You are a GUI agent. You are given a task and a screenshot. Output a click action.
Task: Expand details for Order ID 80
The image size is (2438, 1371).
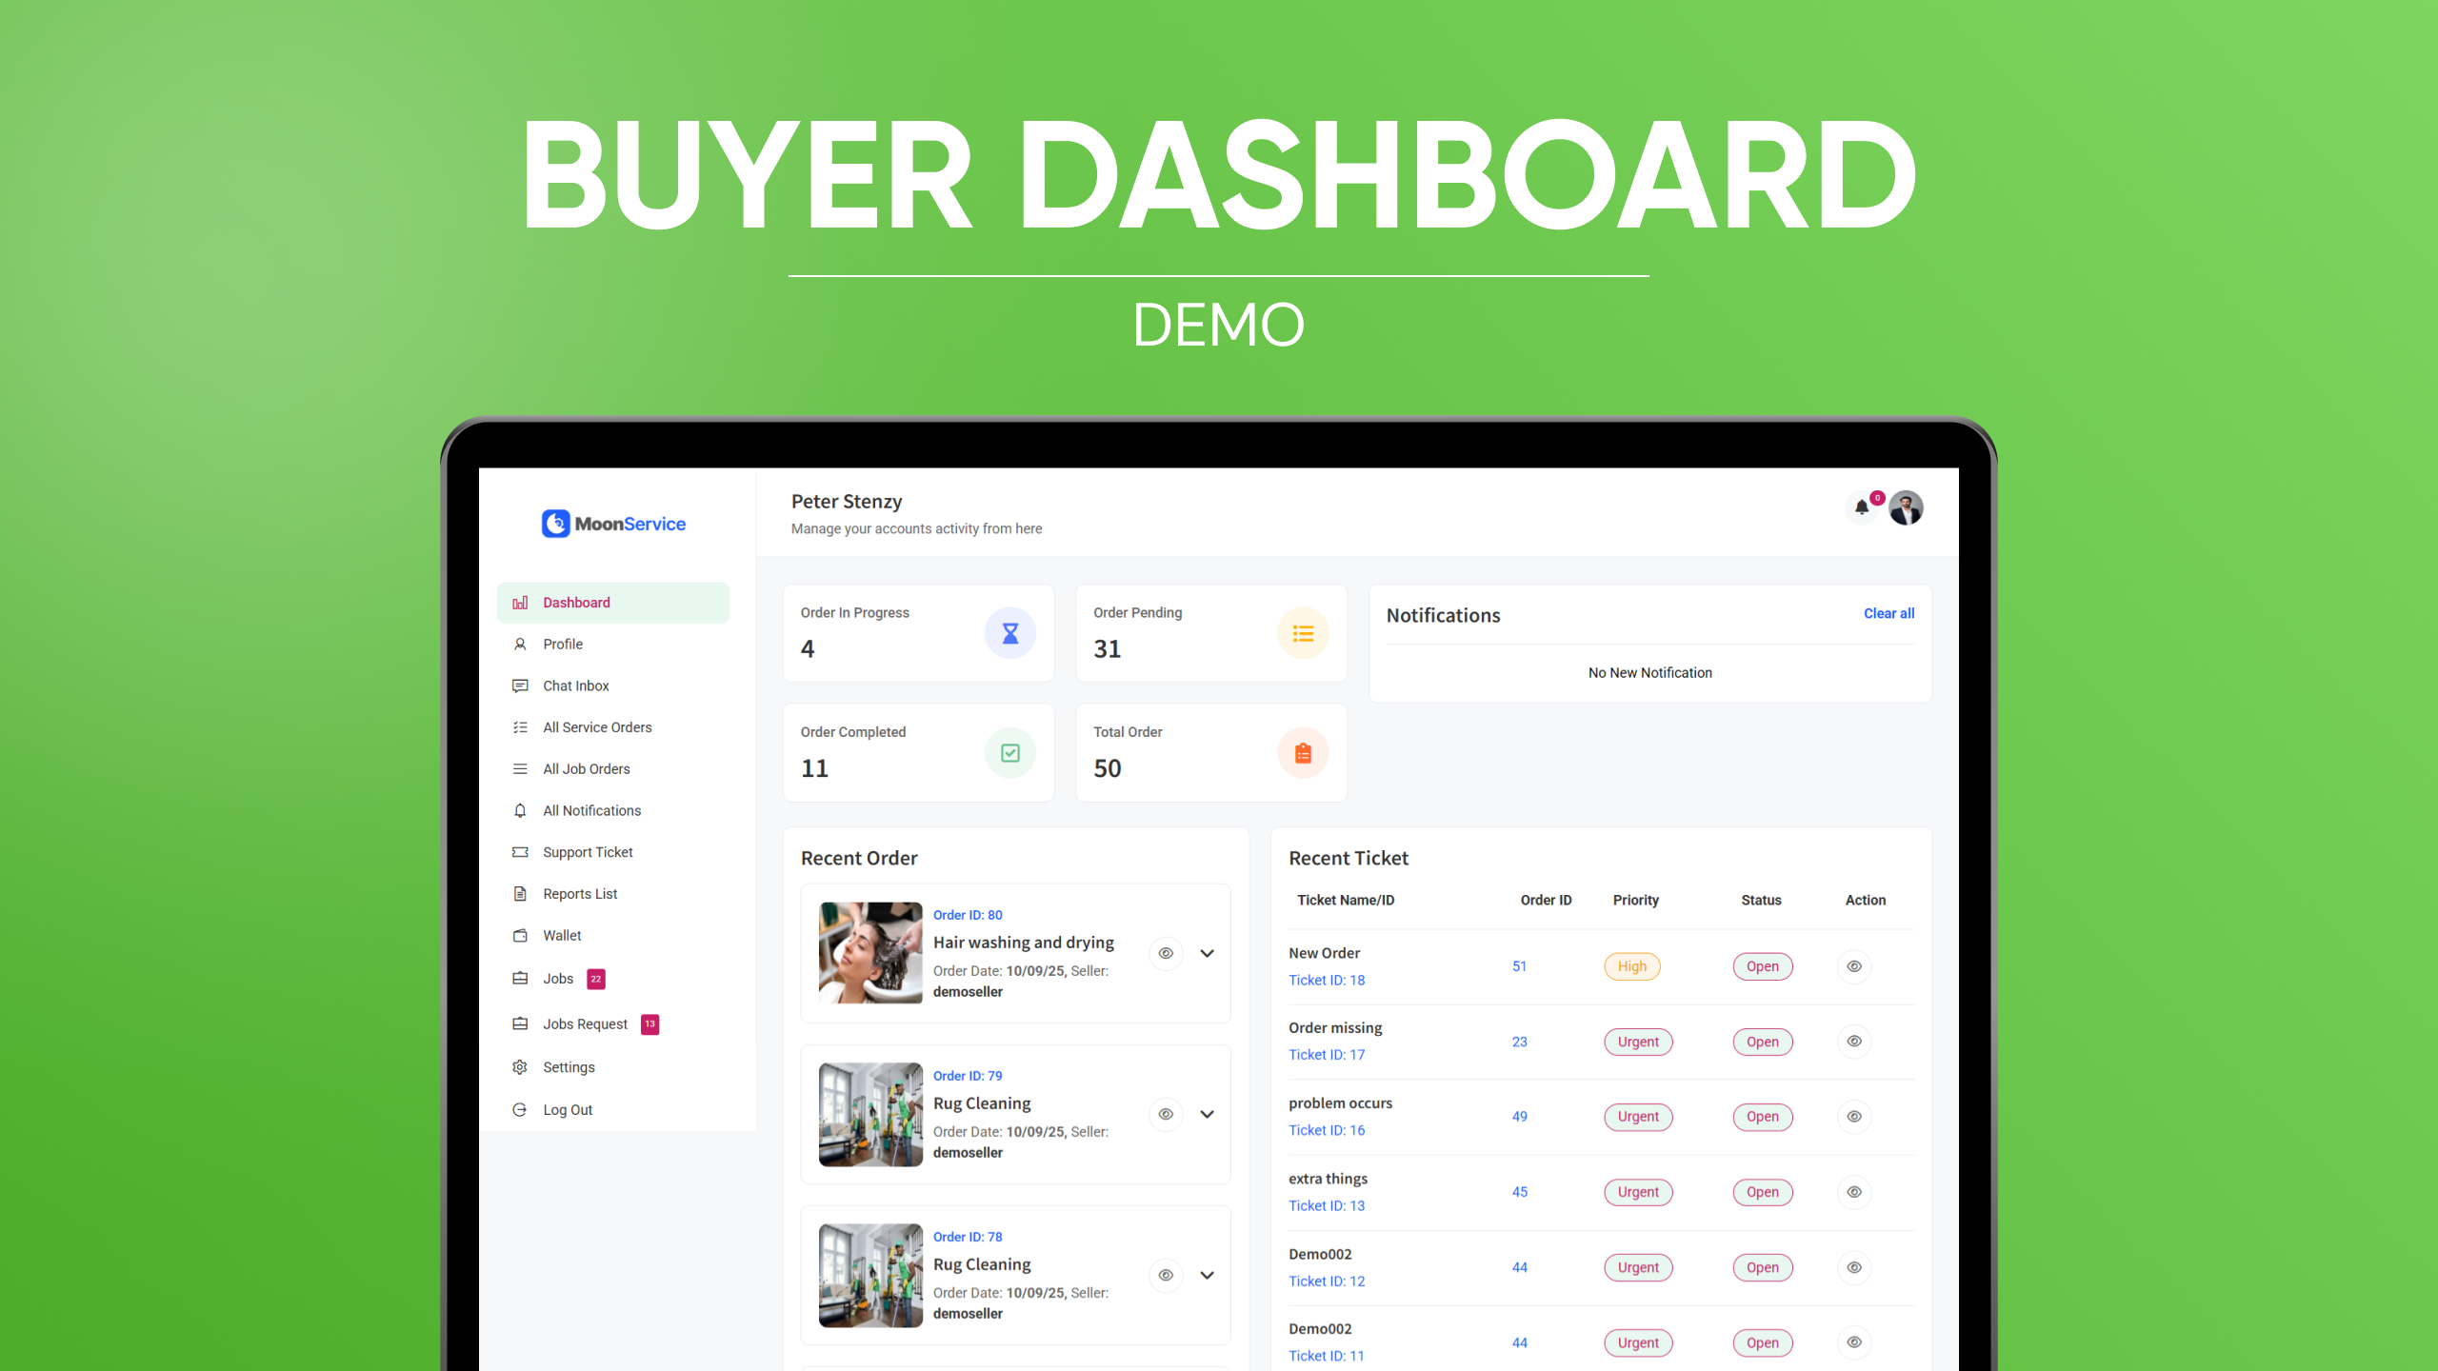pos(1207,953)
